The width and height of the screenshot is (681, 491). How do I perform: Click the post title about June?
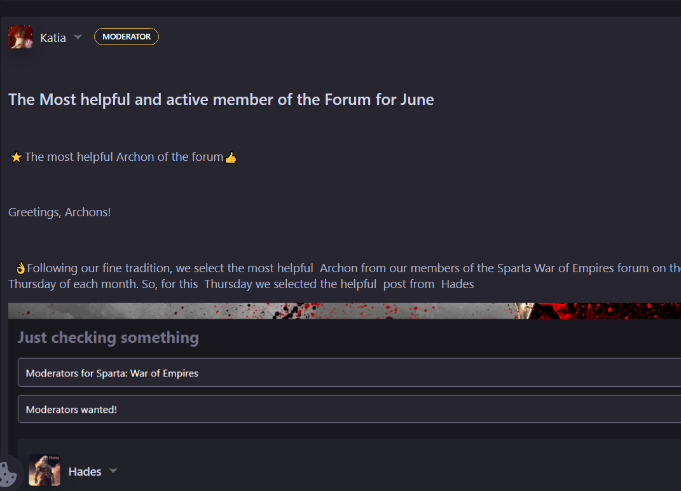point(221,99)
